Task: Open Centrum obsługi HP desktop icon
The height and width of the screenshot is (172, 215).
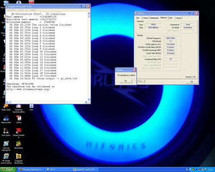Action: (6, 146)
